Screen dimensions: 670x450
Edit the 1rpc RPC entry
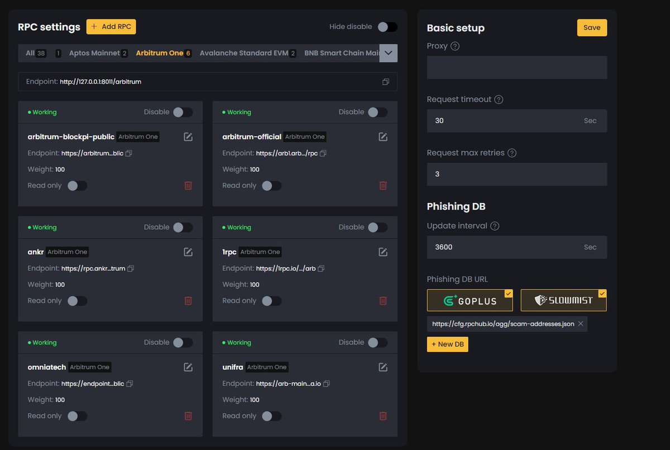click(382, 251)
